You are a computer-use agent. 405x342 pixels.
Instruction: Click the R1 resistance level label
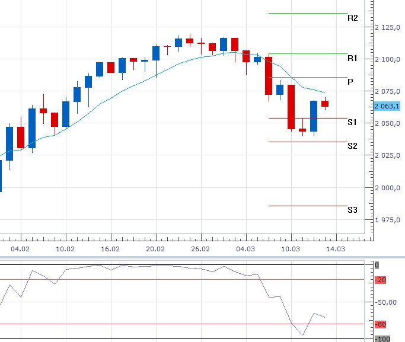tap(352, 58)
